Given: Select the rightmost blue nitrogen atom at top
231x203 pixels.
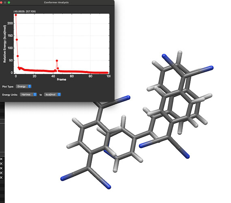Looking at the screenshot, I should (211, 68).
